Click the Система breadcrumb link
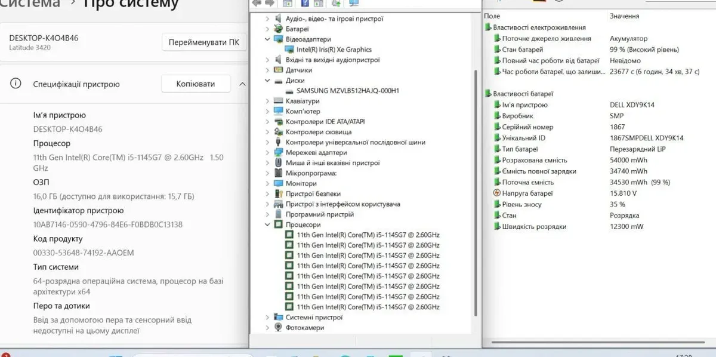The image size is (716, 357). pos(30,4)
